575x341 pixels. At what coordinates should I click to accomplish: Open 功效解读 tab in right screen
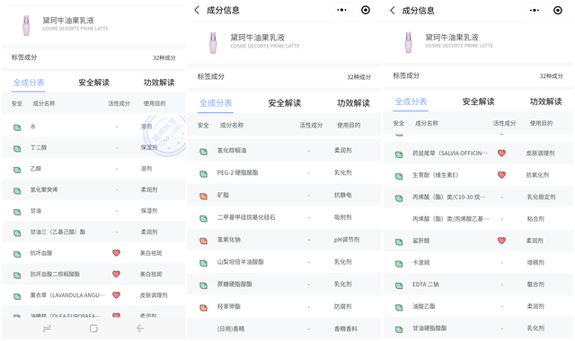pyautogui.click(x=545, y=101)
